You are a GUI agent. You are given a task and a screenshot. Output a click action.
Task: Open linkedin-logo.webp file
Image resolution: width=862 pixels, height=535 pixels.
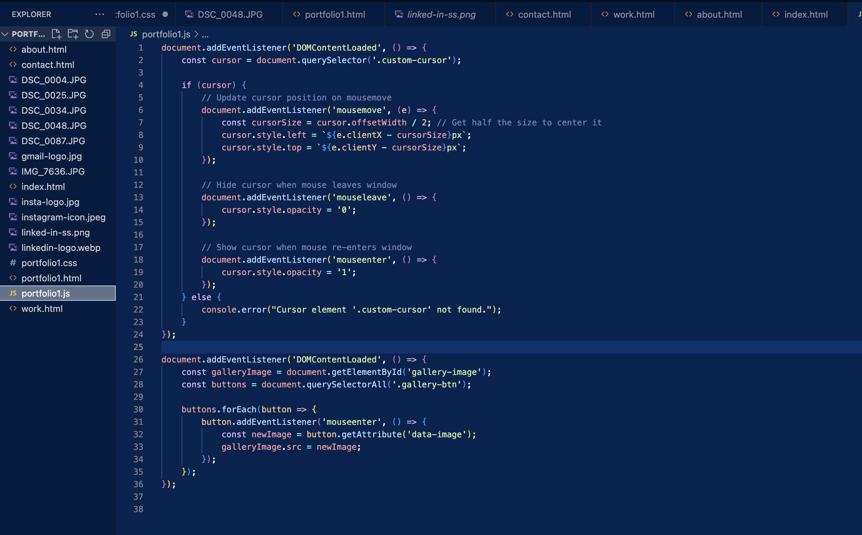click(x=61, y=248)
